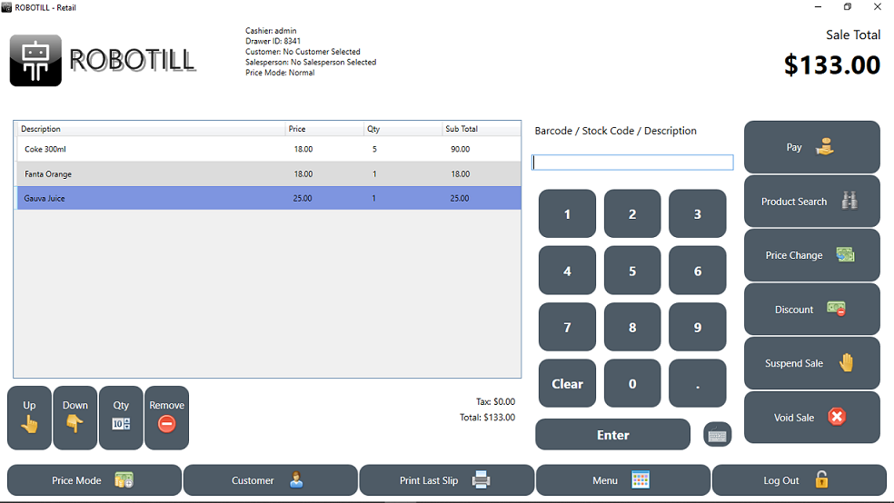
Task: Open the Price Mode selector
Action: [x=94, y=480]
